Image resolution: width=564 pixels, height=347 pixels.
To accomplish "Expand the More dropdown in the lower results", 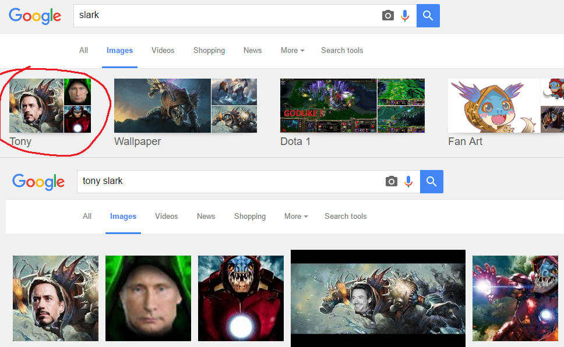I will coord(296,216).
